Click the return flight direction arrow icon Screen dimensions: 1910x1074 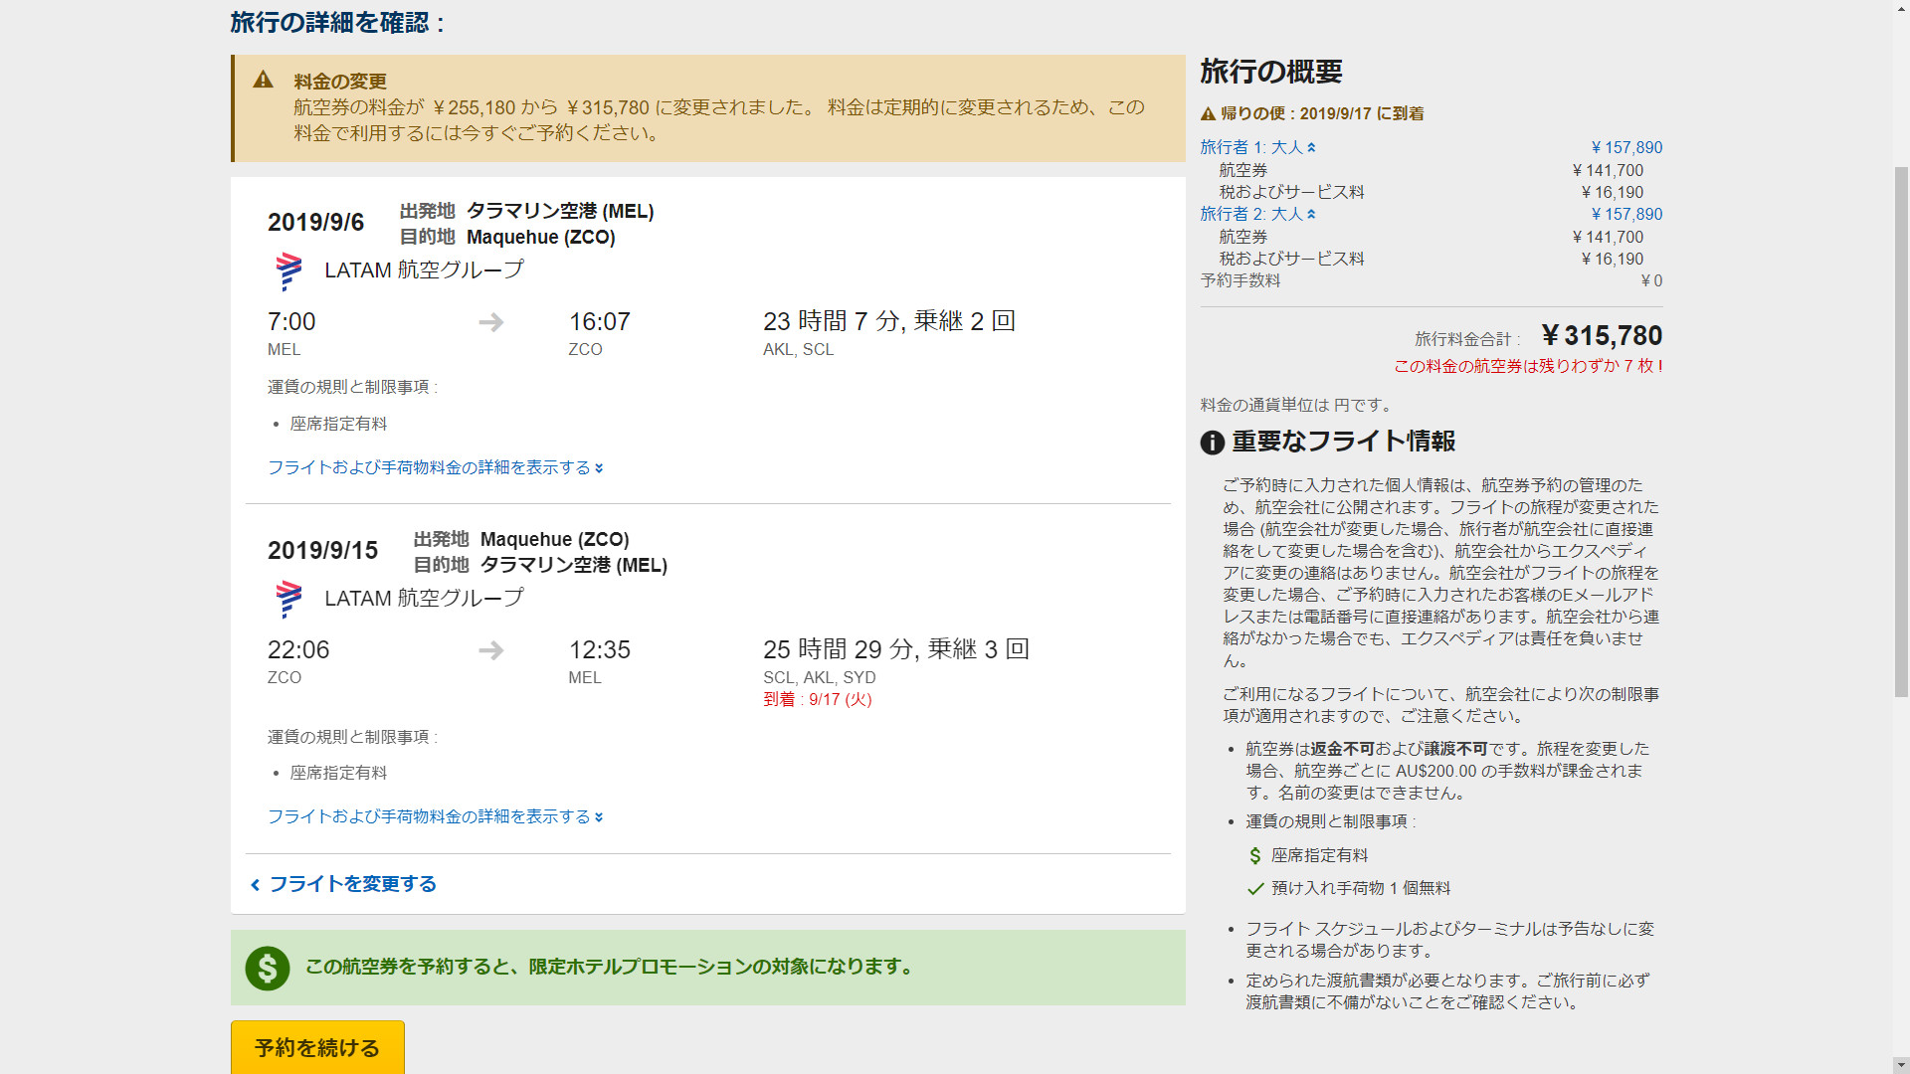[491, 650]
